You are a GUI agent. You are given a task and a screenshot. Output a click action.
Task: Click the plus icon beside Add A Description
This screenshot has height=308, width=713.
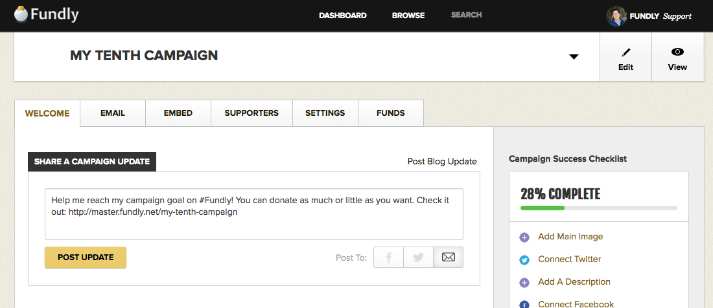pos(524,283)
